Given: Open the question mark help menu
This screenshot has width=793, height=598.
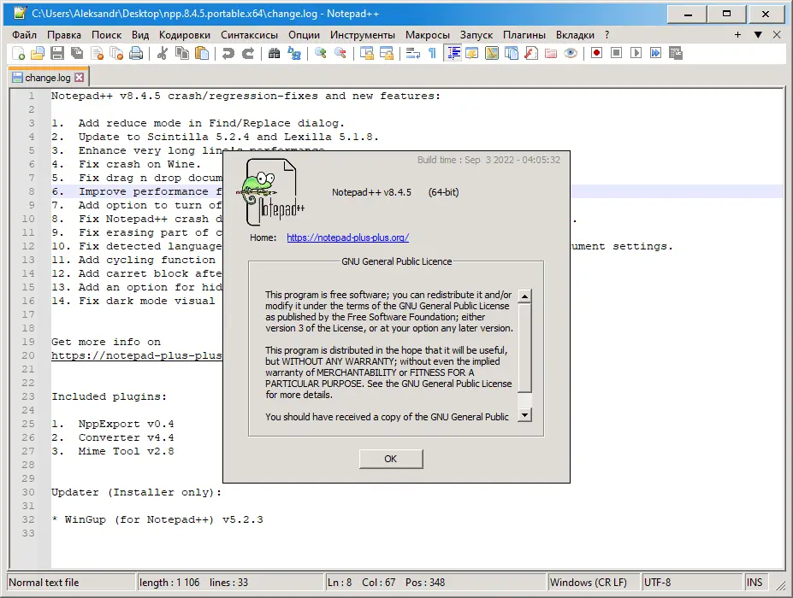Looking at the screenshot, I should [607, 35].
